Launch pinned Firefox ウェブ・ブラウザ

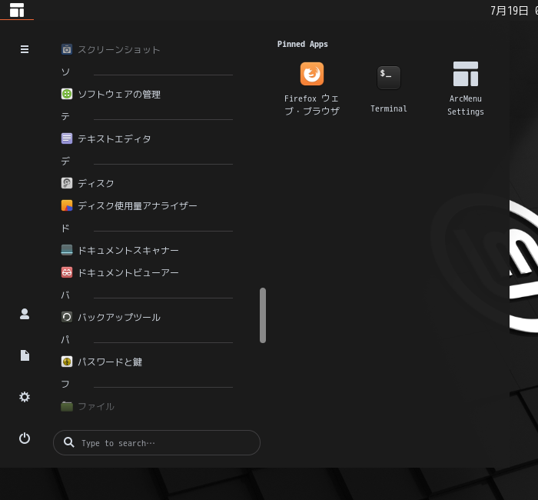coord(312,88)
